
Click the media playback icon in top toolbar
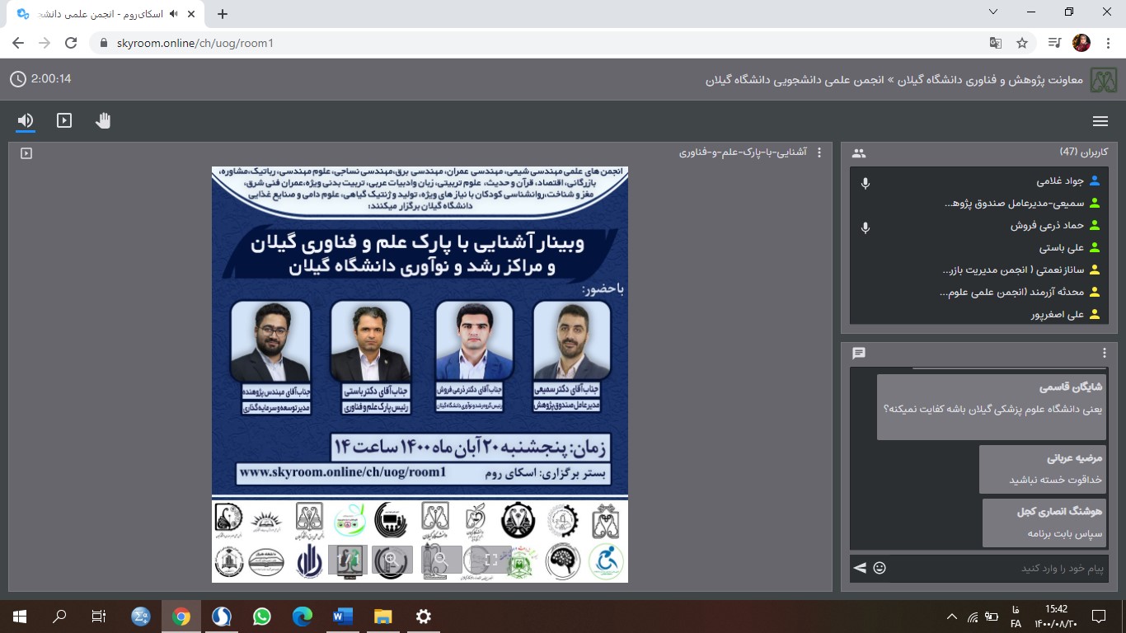(64, 121)
